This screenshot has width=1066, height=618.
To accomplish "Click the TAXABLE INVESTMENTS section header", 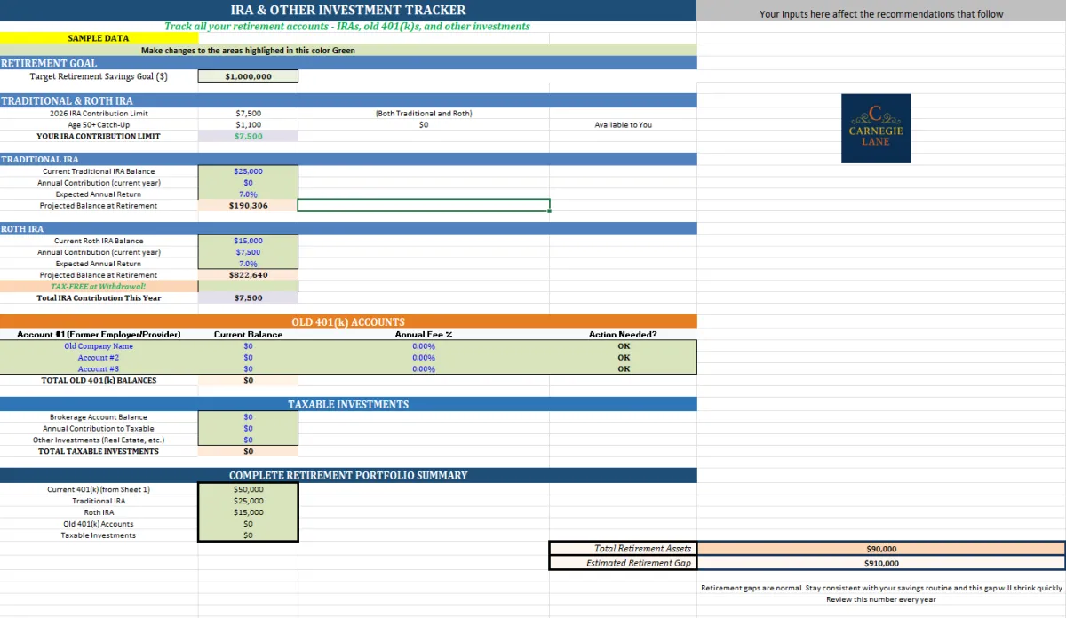I will click(x=348, y=404).
